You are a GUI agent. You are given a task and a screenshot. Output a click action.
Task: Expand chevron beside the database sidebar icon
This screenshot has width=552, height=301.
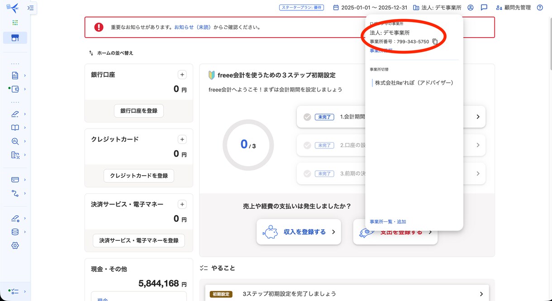pyautogui.click(x=25, y=232)
